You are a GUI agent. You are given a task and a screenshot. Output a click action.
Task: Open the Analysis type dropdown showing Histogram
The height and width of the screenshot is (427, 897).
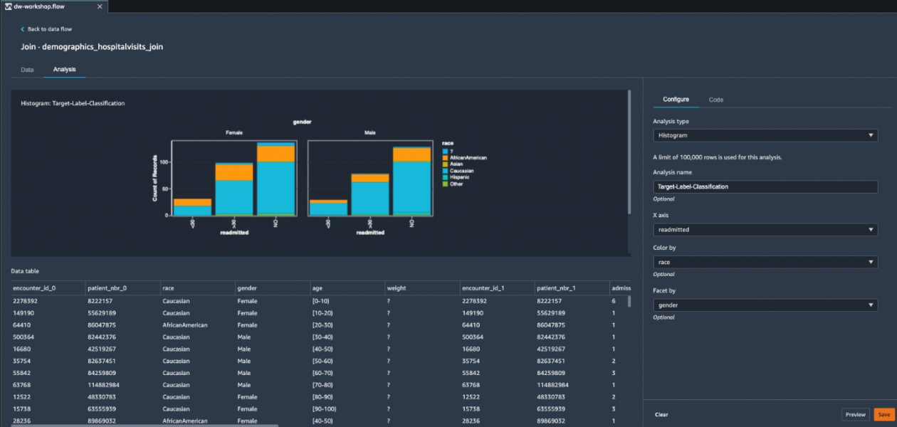click(x=765, y=135)
